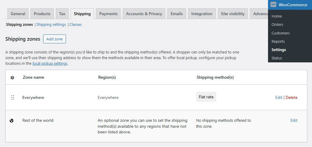Open the Tax tab
Image resolution: width=312 pixels, height=147 pixels.
click(x=62, y=14)
